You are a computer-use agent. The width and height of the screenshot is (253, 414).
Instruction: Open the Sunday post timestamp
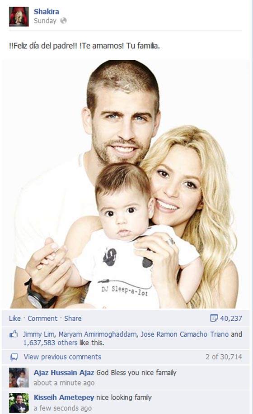tap(45, 21)
